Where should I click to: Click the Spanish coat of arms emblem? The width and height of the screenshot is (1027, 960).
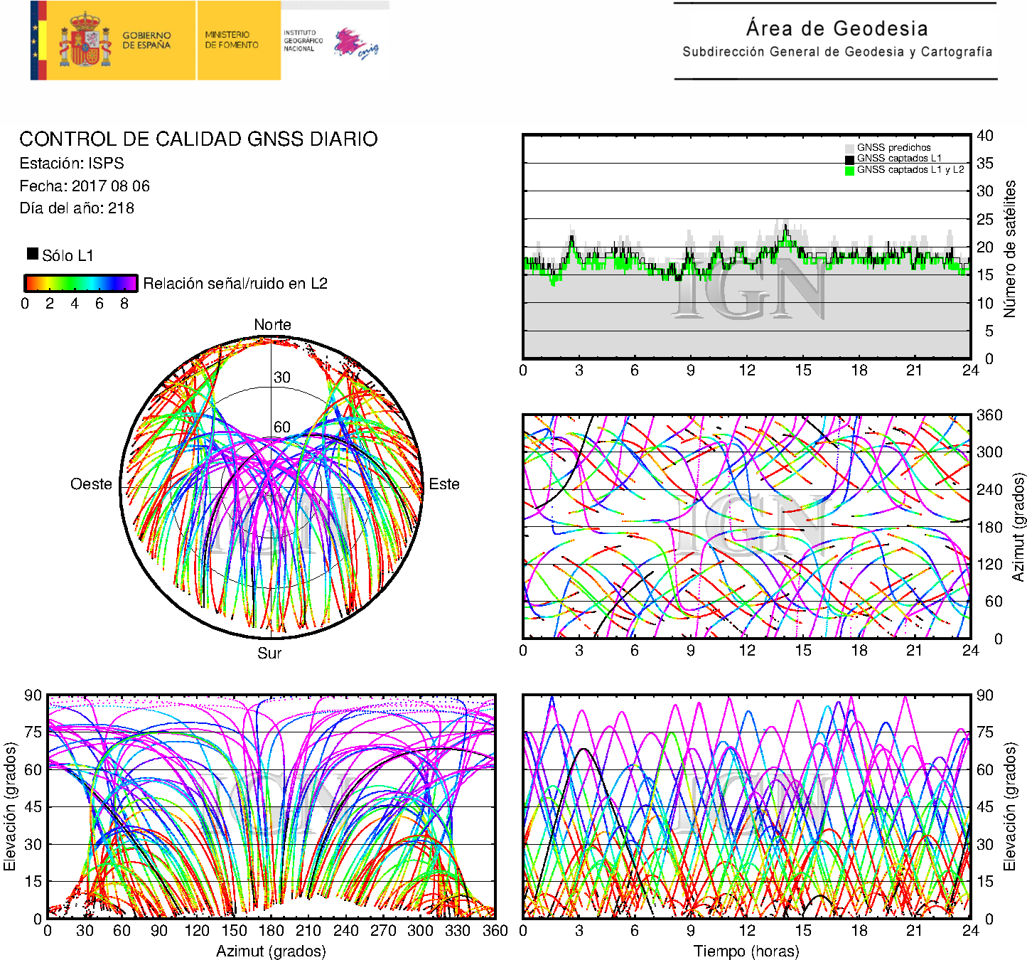pyautogui.click(x=85, y=41)
